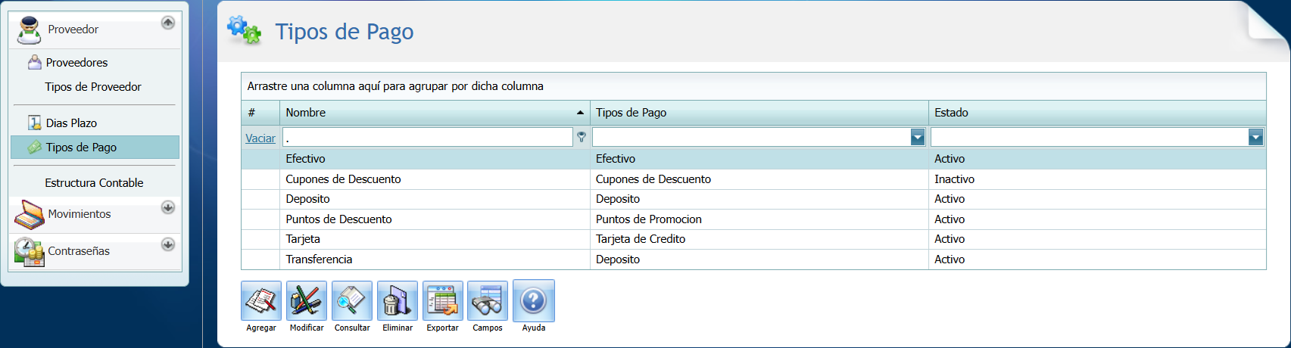This screenshot has height=348, width=1291.
Task: Select the Tarjeta name cell
Action: (x=435, y=239)
